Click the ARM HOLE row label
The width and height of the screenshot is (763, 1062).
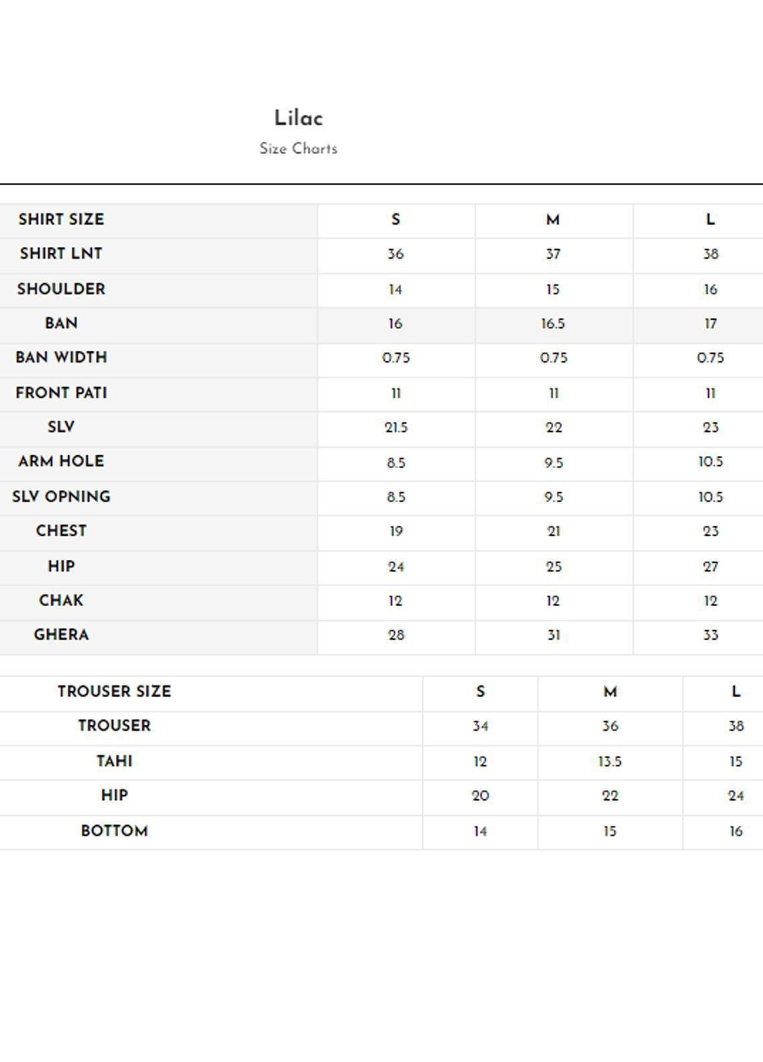point(61,461)
